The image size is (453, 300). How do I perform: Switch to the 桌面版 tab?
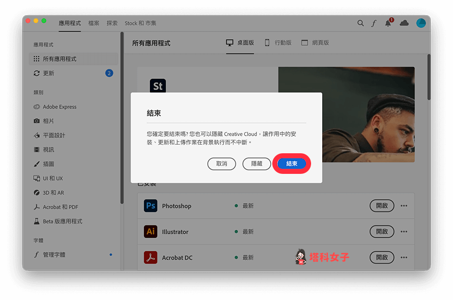click(240, 43)
